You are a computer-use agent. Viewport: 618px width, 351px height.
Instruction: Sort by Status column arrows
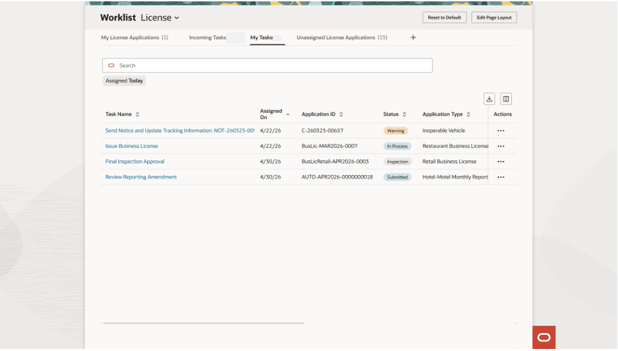405,114
